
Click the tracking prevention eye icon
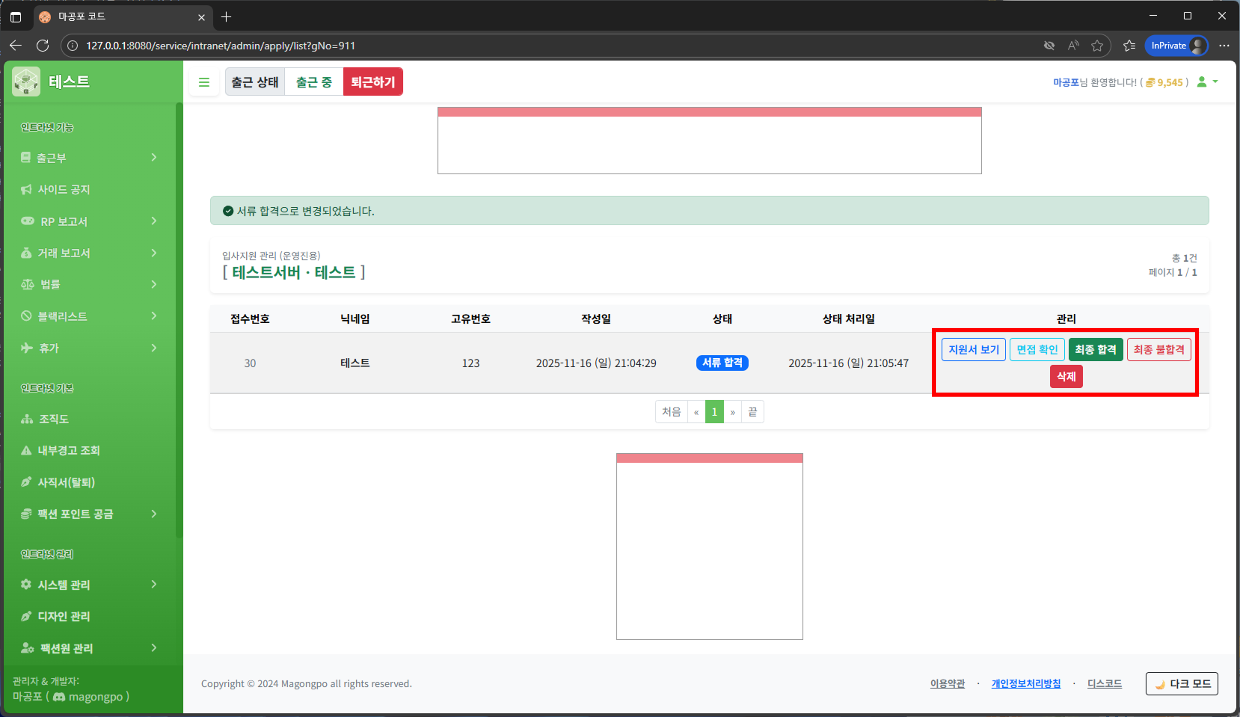coord(1049,46)
